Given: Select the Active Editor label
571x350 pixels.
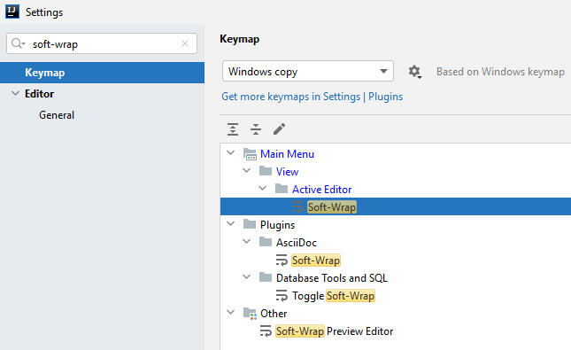Looking at the screenshot, I should point(322,190).
